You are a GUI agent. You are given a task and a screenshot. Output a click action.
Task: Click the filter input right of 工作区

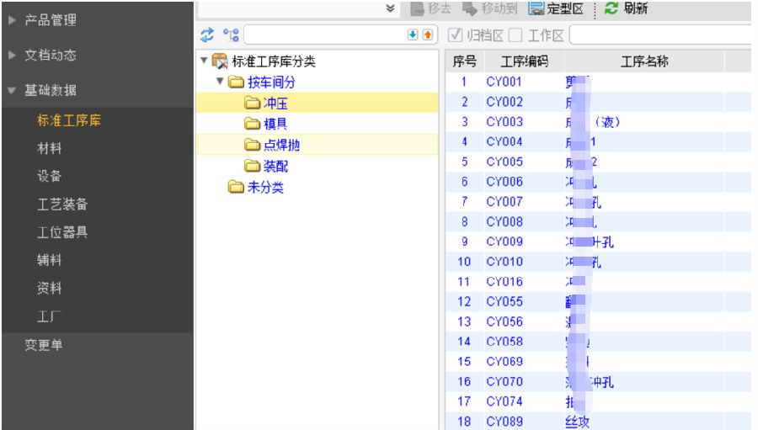(x=661, y=35)
